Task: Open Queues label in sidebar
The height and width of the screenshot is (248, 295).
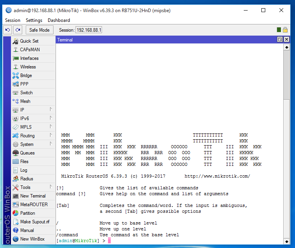Action: click(x=27, y=153)
